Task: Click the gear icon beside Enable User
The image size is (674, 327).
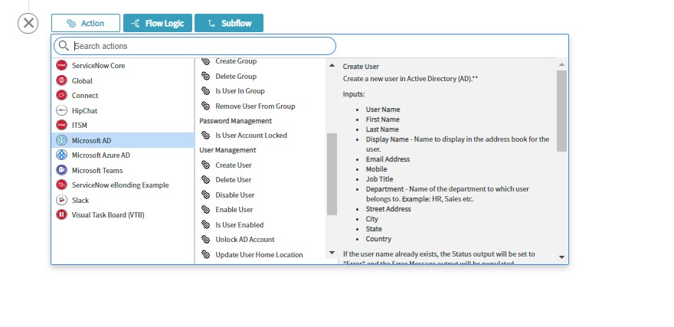Action: point(206,210)
